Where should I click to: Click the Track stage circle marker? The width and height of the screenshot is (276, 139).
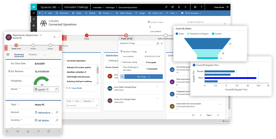point(126,36)
